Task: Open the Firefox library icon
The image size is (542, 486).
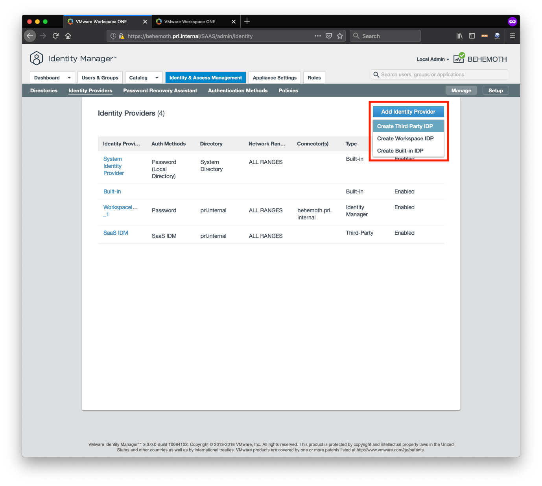Action: (459, 36)
